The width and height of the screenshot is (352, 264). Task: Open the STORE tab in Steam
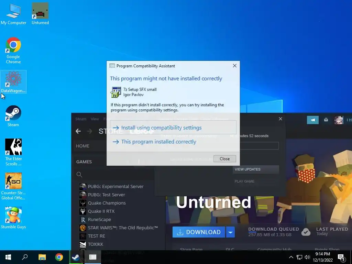111,131
